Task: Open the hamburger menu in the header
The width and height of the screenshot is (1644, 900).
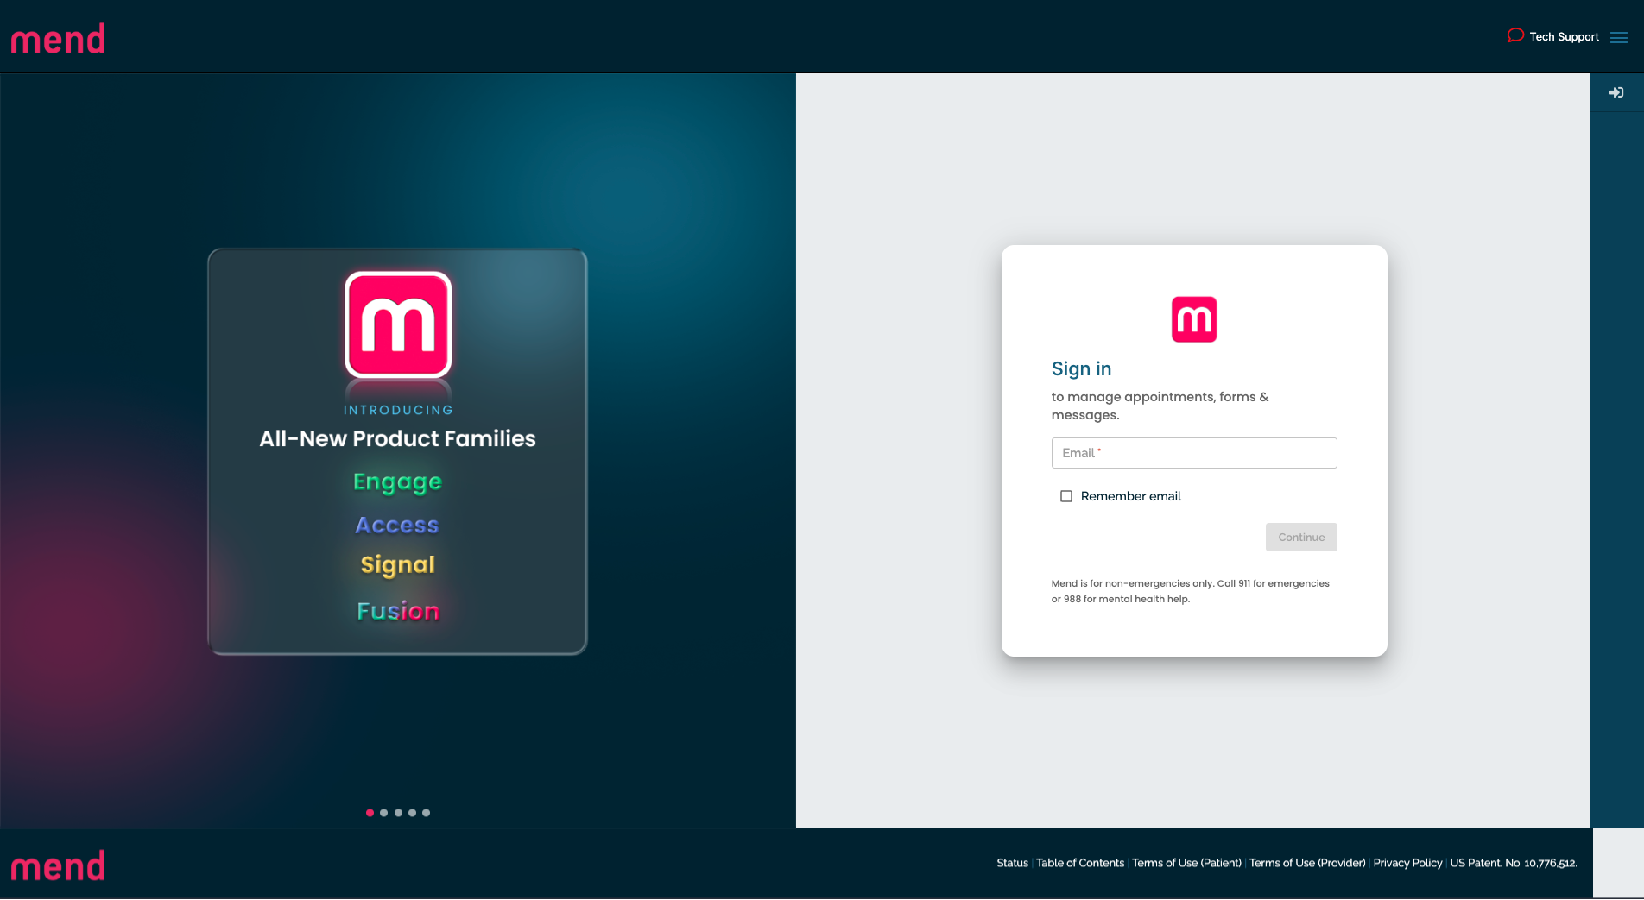Action: pos(1619,37)
